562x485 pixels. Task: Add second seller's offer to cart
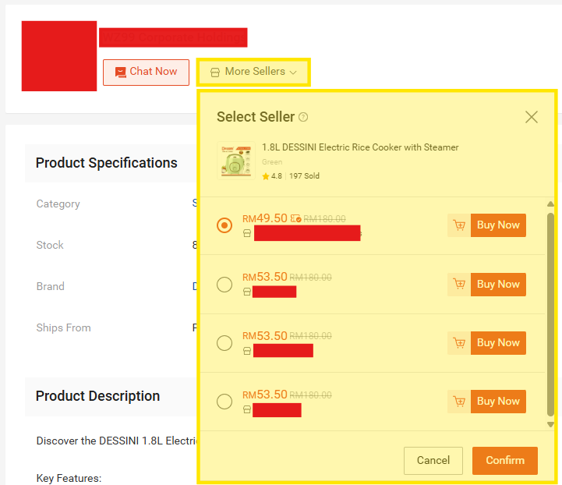459,285
